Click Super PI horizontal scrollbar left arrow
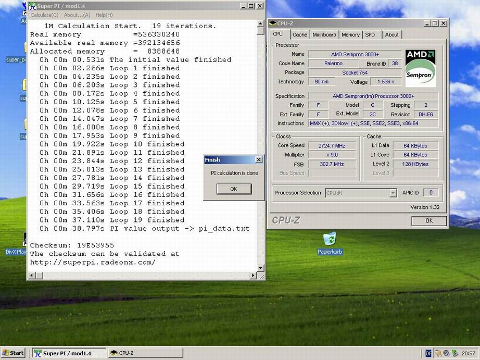 point(32,276)
